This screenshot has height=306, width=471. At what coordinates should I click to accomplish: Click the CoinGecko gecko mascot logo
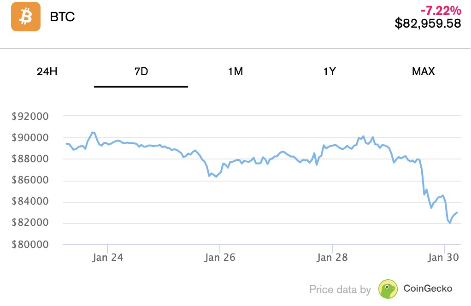pos(388,289)
